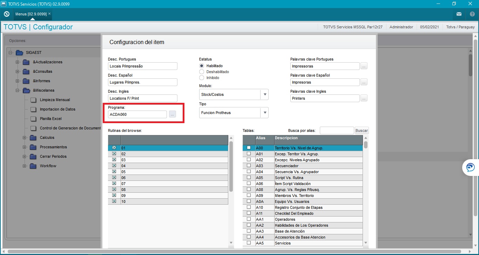Click the Calculos folder icon
479x255 pixels.
33,137
